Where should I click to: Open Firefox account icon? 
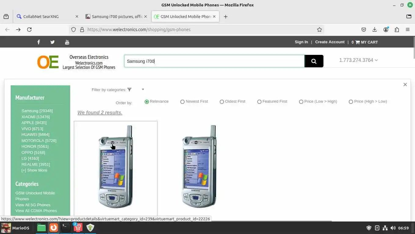click(x=386, y=30)
